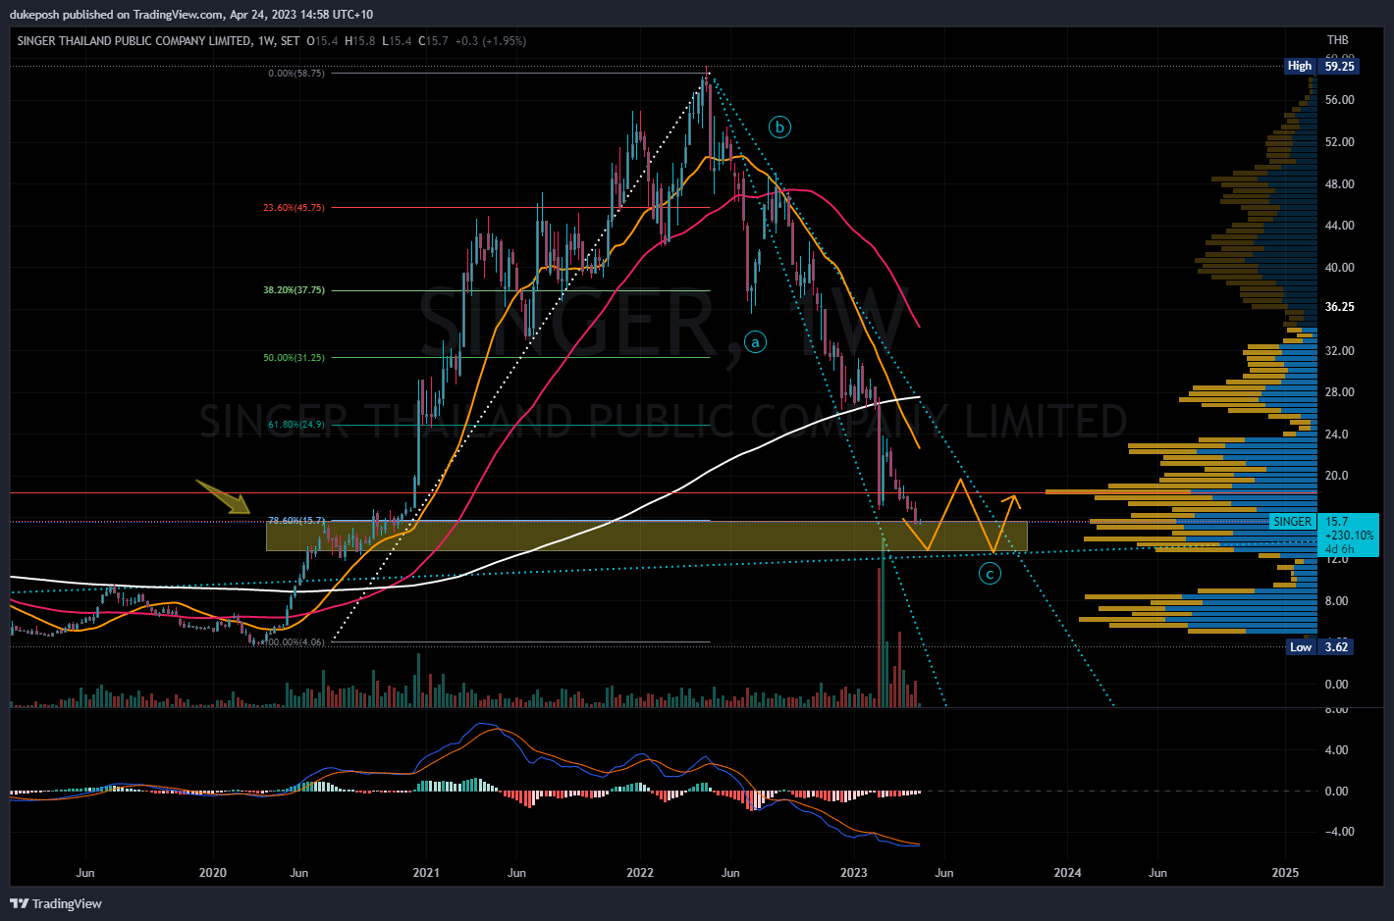Click 20.00 on the price scale
The height and width of the screenshot is (921, 1394).
(1339, 477)
